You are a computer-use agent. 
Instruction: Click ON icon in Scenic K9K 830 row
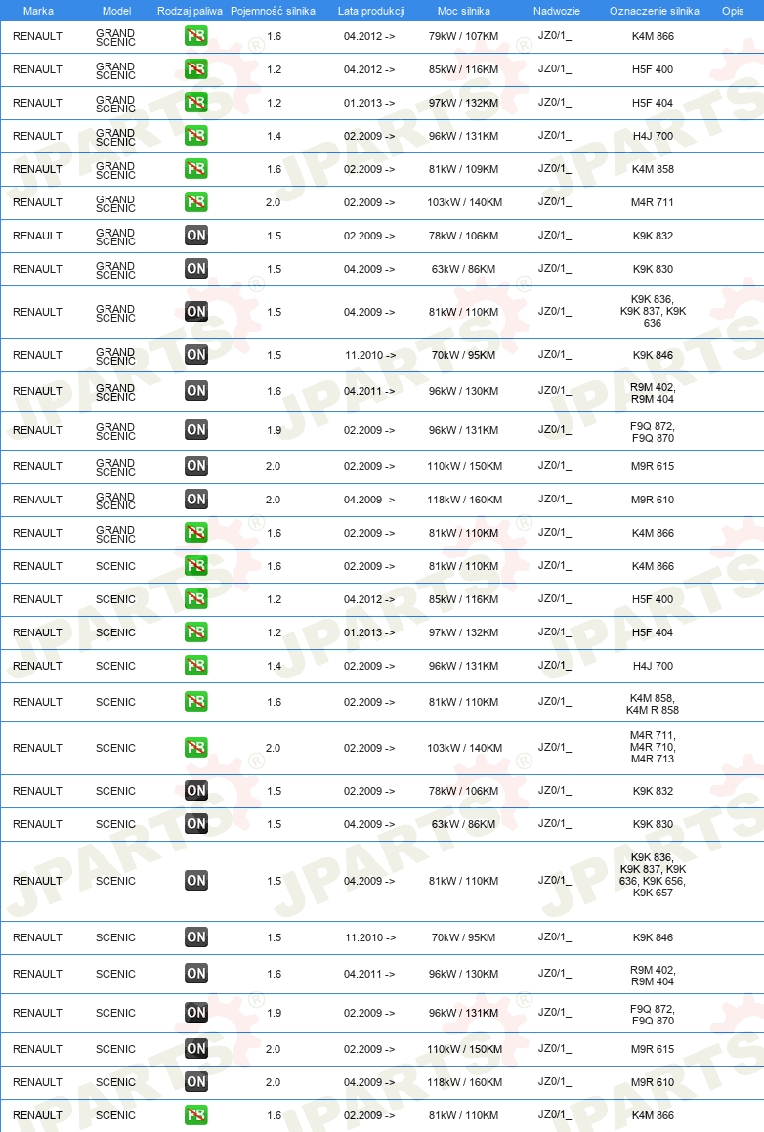195,824
